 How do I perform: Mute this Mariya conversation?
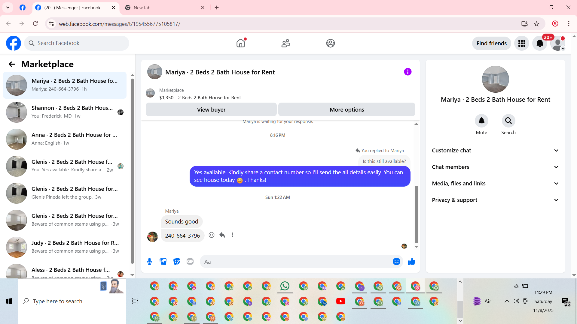tap(481, 121)
